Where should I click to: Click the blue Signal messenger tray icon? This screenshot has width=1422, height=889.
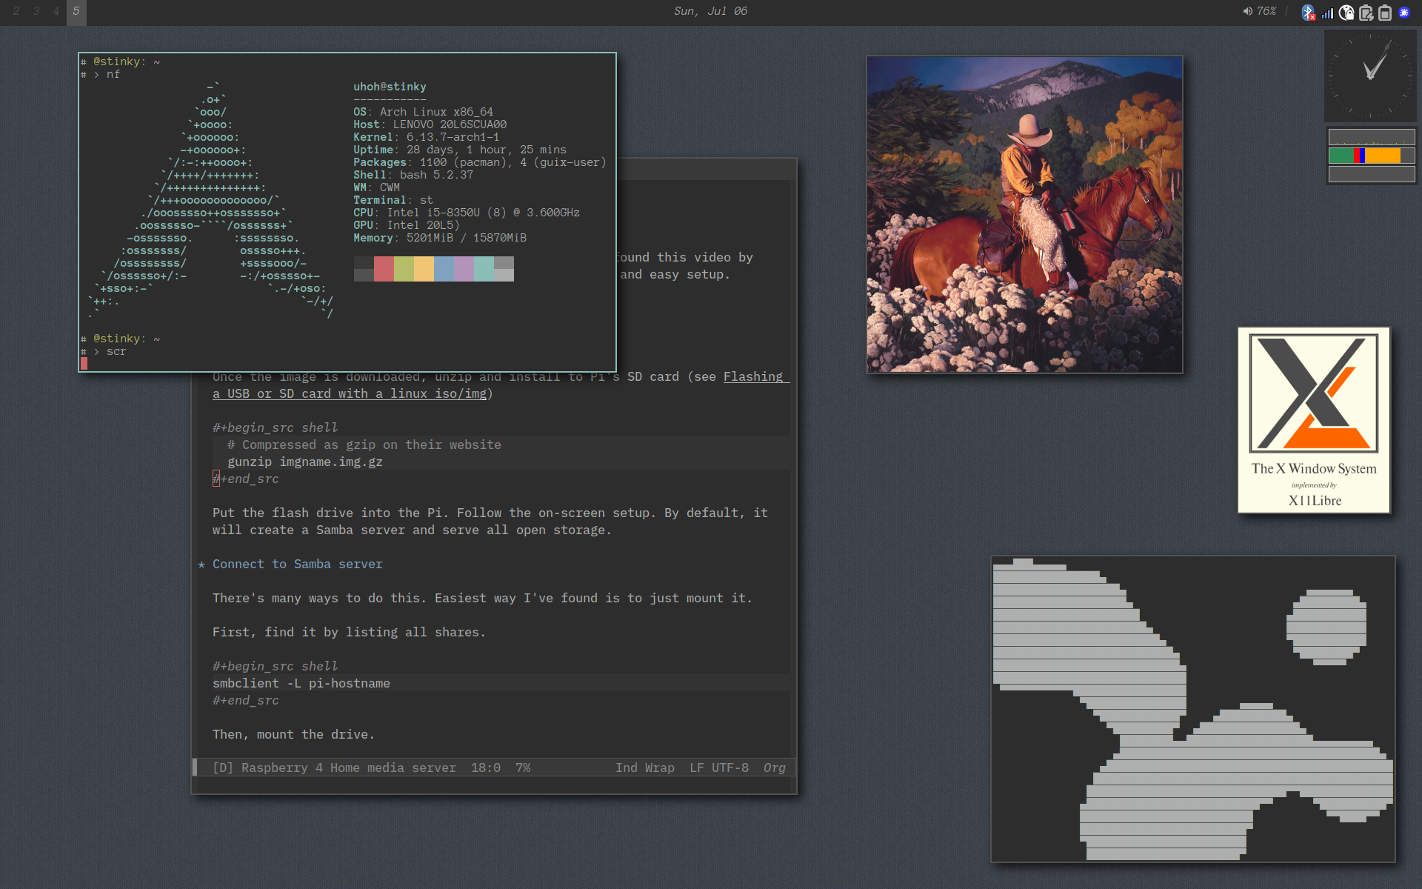click(1403, 13)
